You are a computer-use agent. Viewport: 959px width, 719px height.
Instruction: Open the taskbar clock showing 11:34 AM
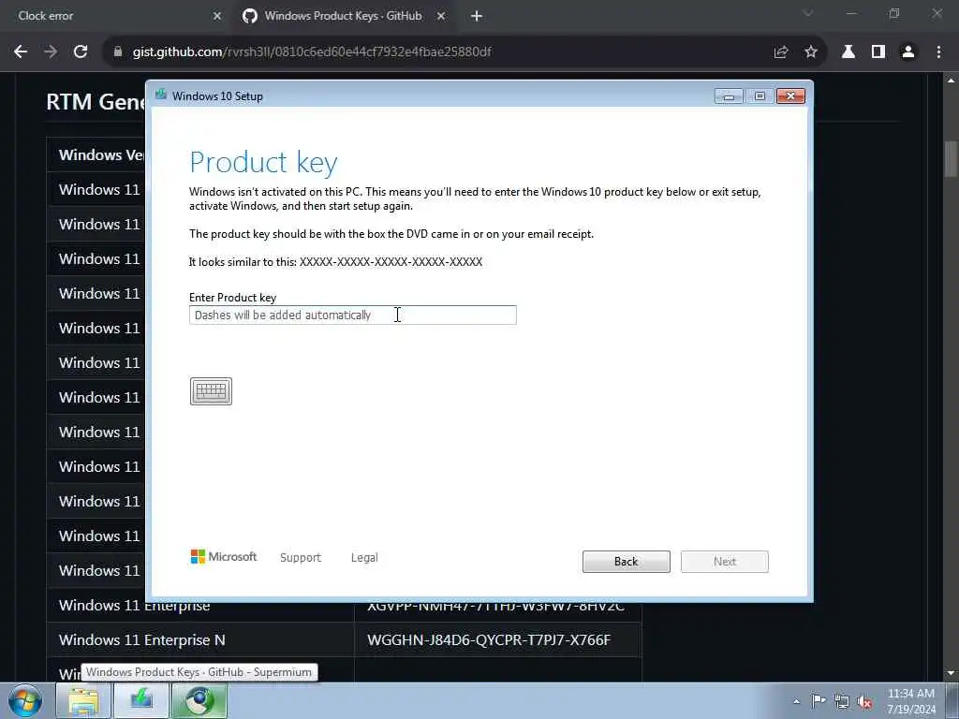[x=911, y=700]
